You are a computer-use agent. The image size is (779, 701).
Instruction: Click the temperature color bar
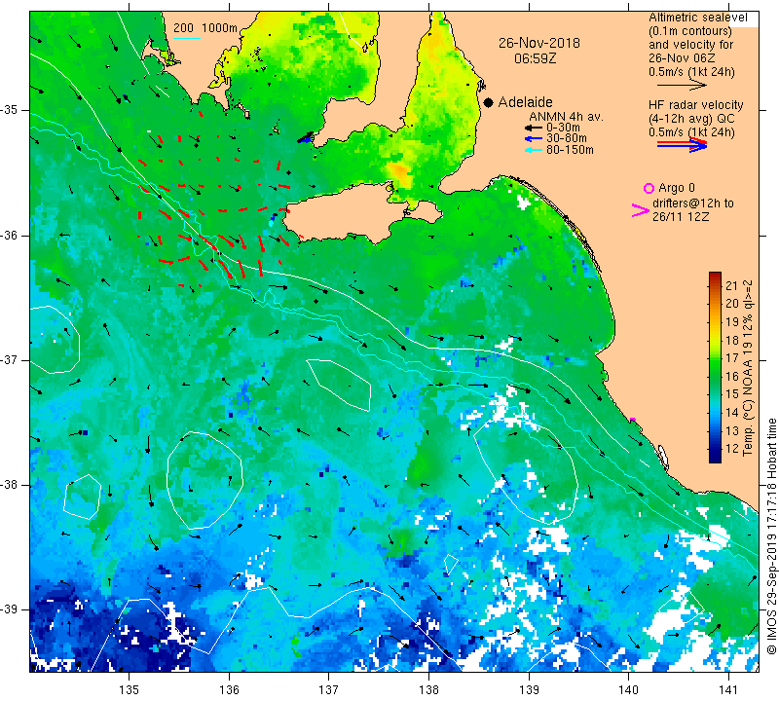(x=715, y=367)
